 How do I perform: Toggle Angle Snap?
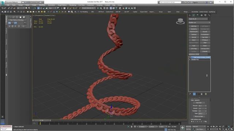(x=71, y=8)
